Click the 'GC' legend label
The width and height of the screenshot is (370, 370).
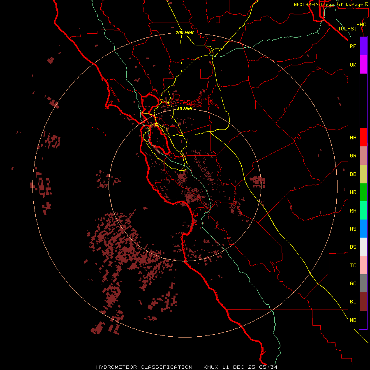coord(353,284)
